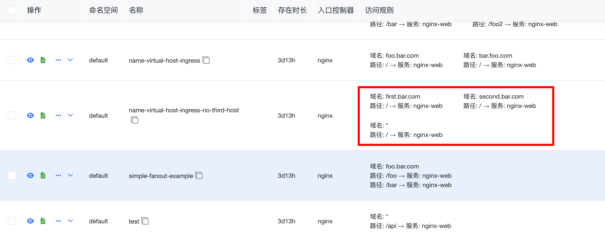Viewport: 605px width, 237px height.
Task: View the test ingress via eye icon
Action: click(x=30, y=221)
